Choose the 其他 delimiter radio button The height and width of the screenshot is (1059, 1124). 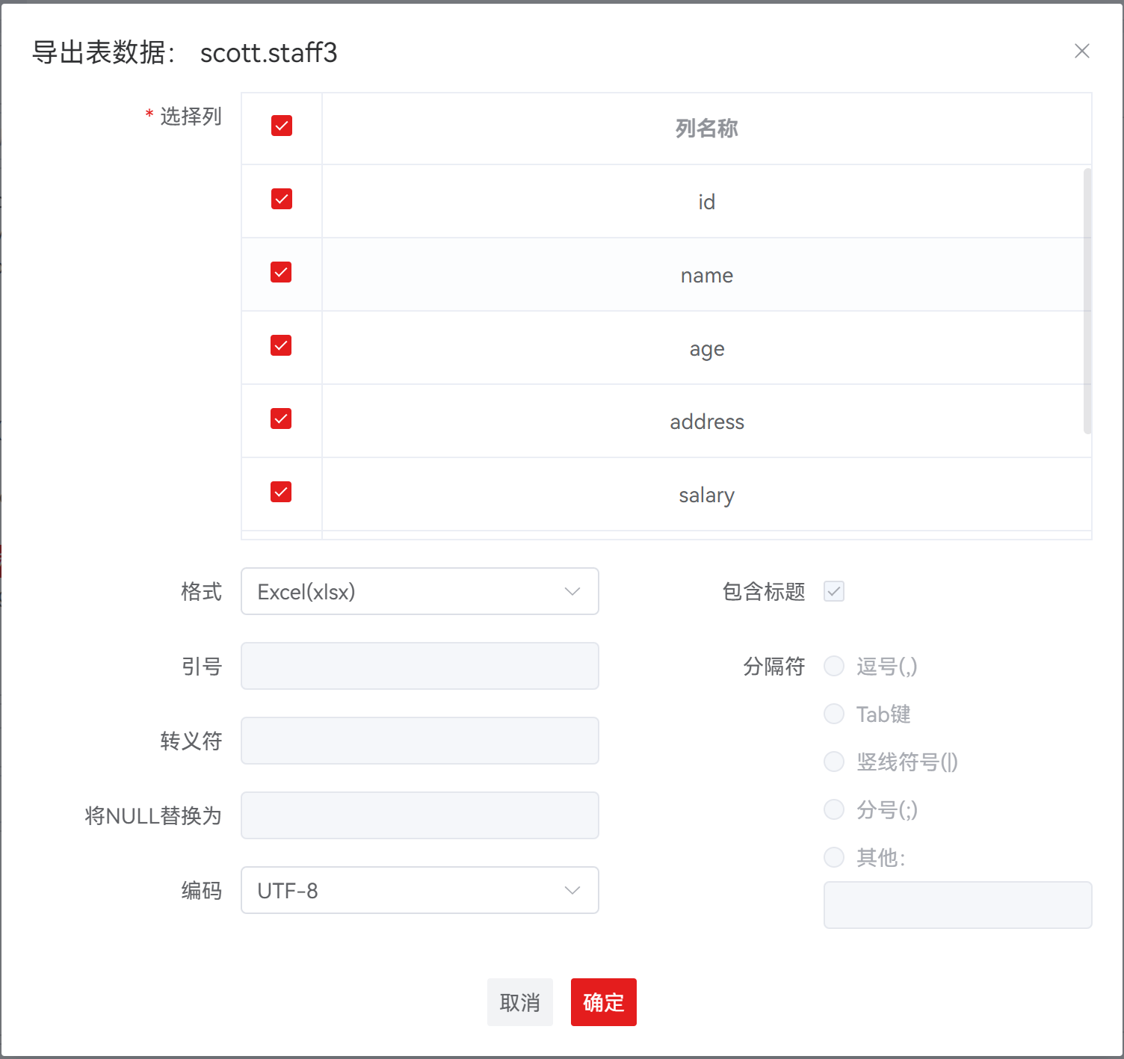point(834,857)
